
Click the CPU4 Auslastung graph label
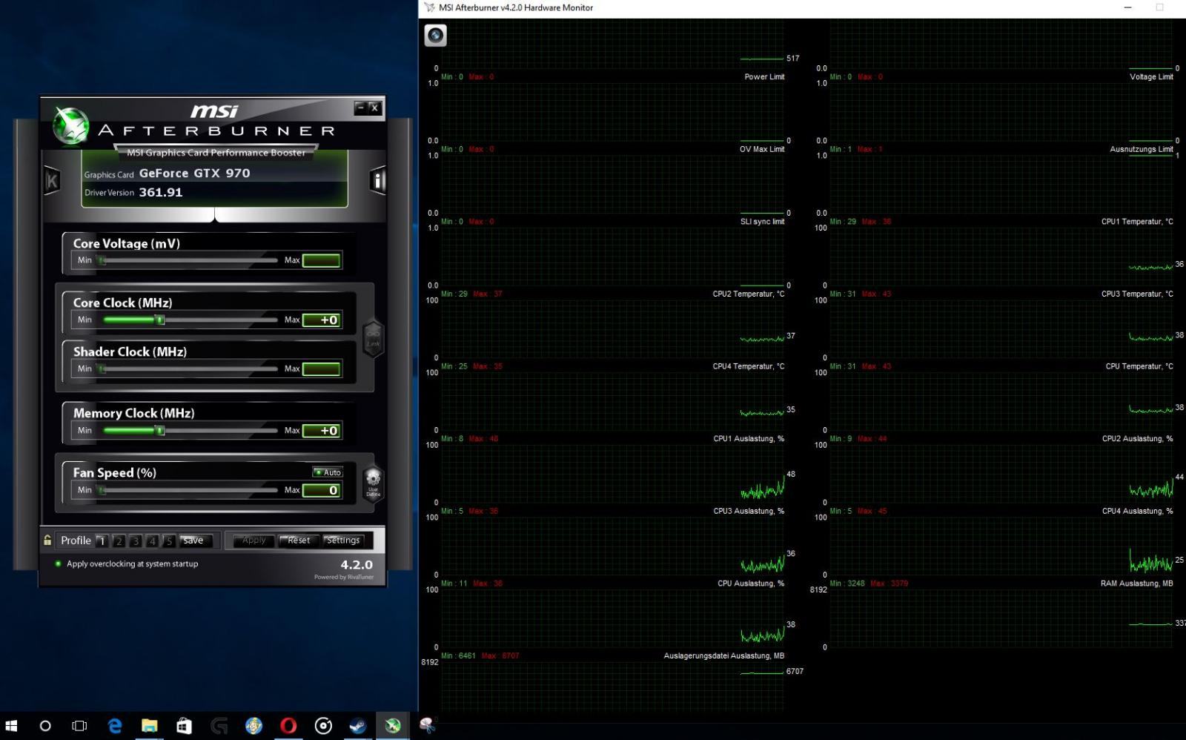point(1137,511)
